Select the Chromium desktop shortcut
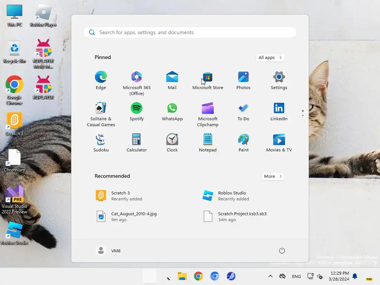The width and height of the screenshot is (380, 285). point(14,160)
